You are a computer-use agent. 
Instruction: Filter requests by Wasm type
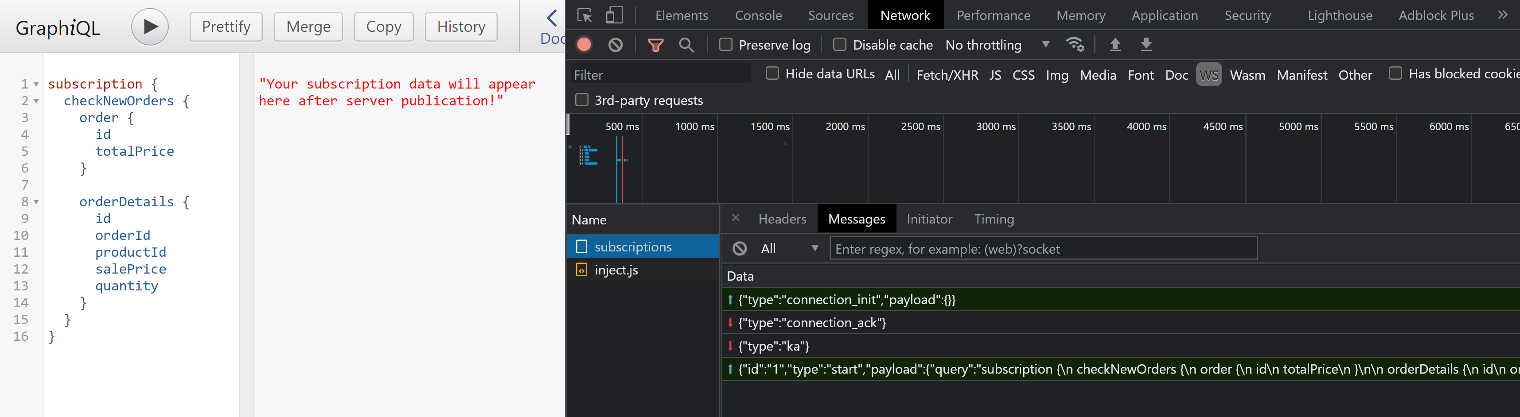(1247, 75)
